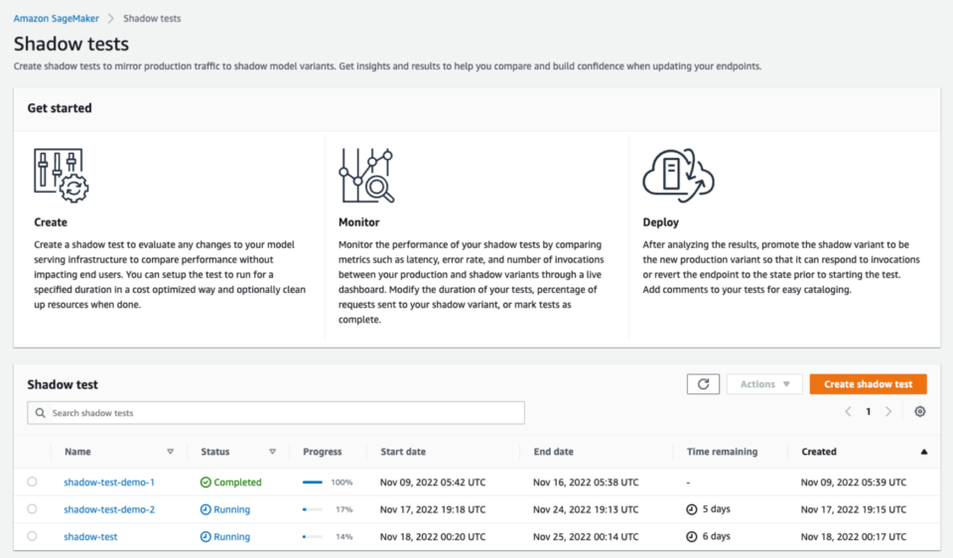
Task: Go to previous page arrow
Action: (848, 411)
